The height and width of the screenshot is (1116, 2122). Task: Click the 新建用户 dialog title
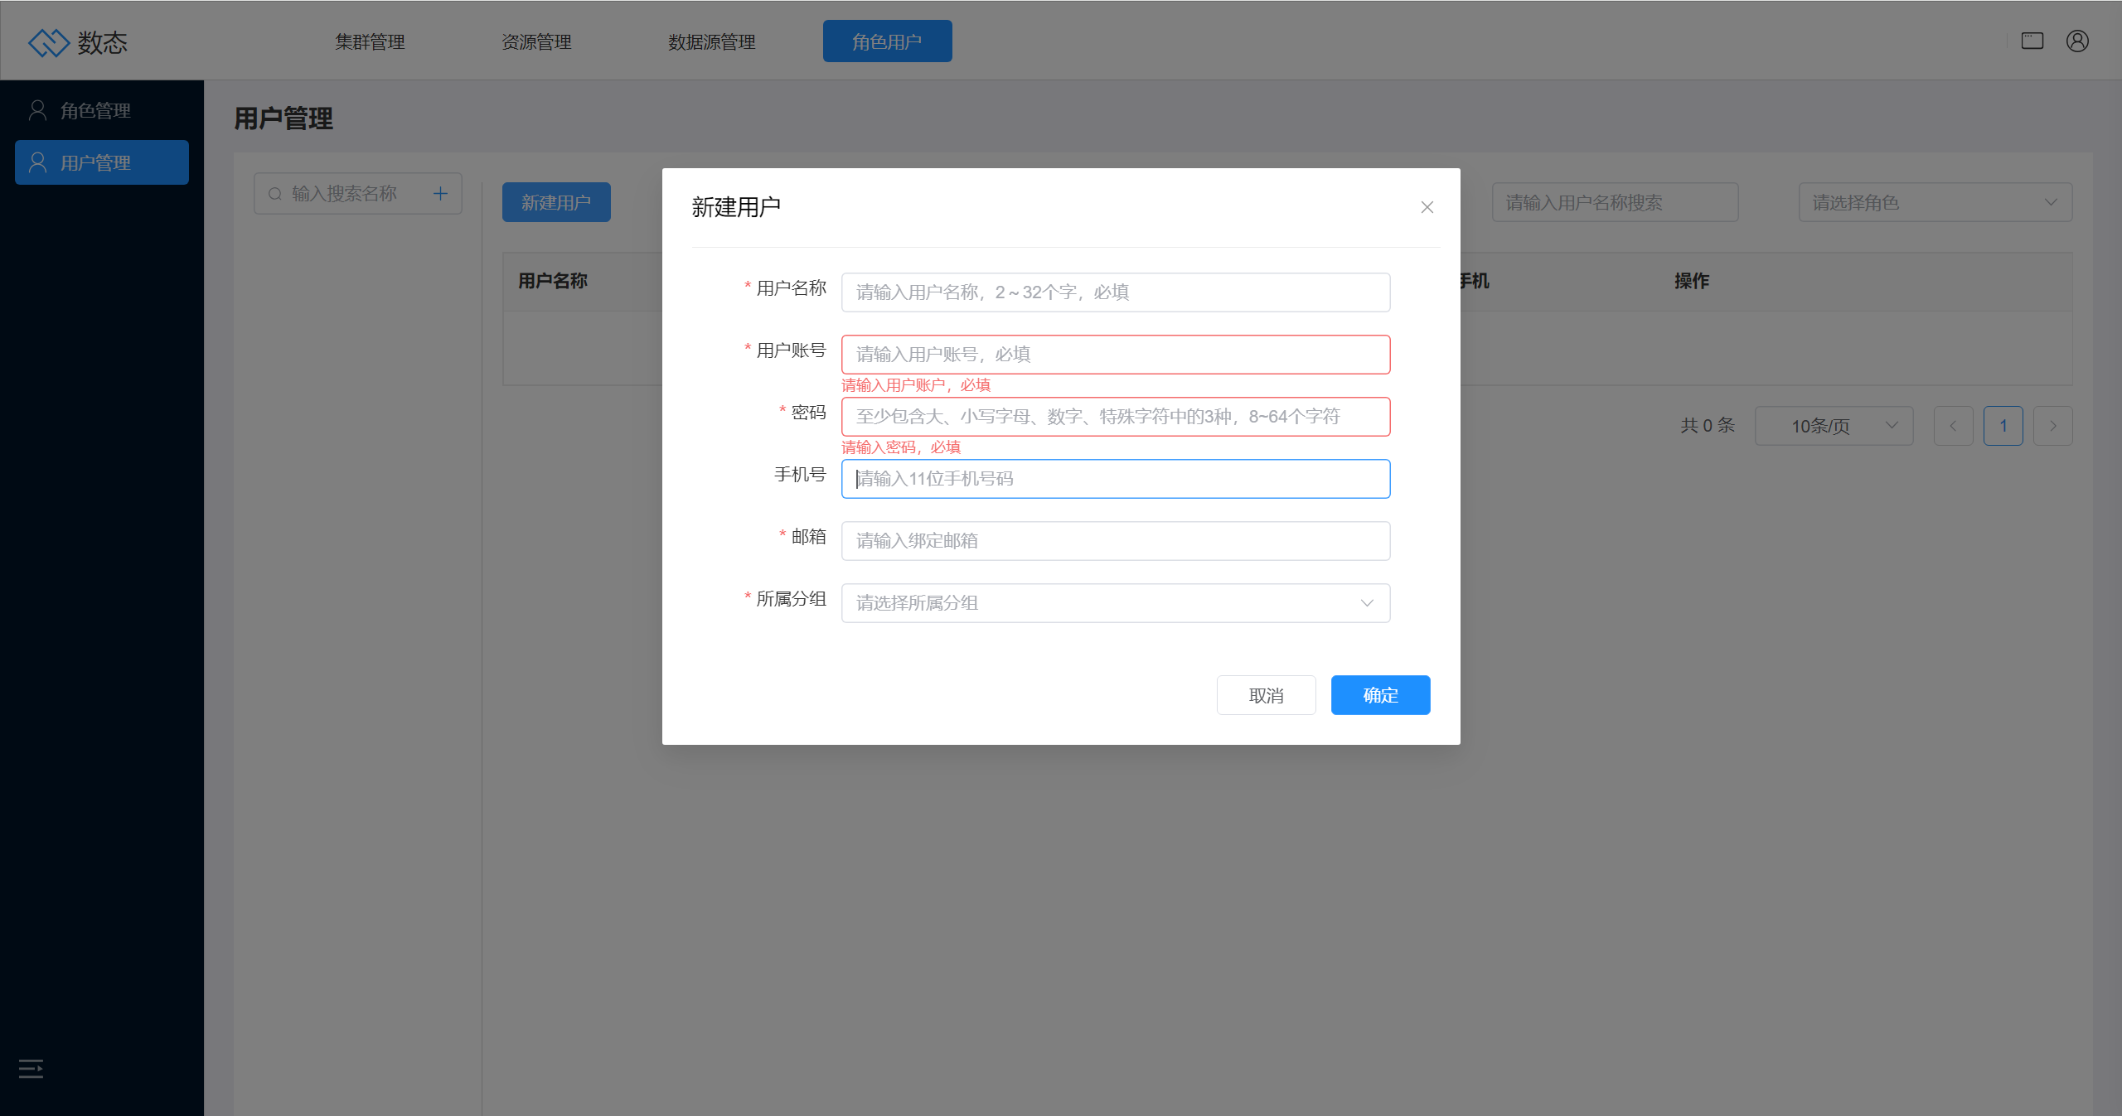pyautogui.click(x=736, y=207)
